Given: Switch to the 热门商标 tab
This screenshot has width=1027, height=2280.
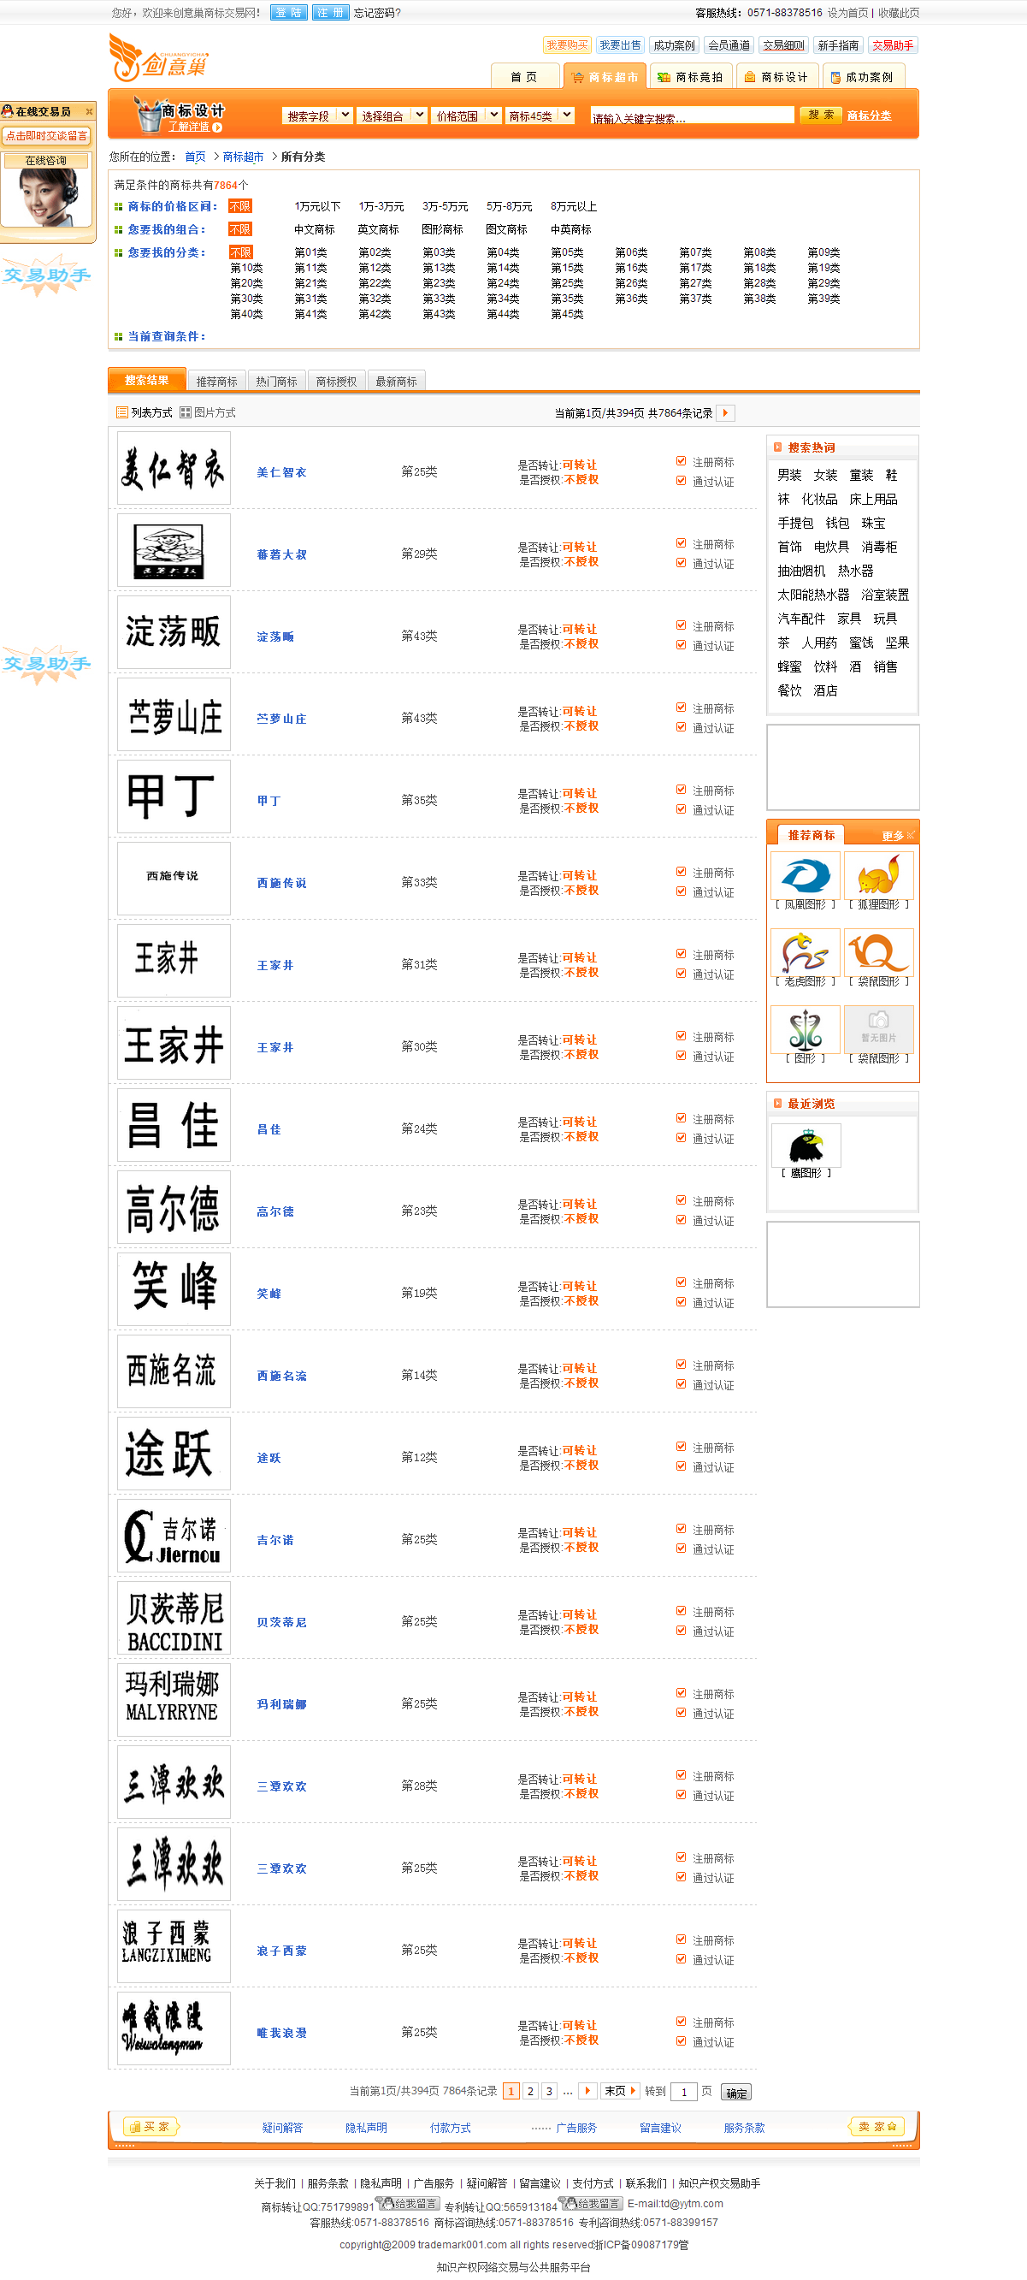Looking at the screenshot, I should pyautogui.click(x=276, y=382).
